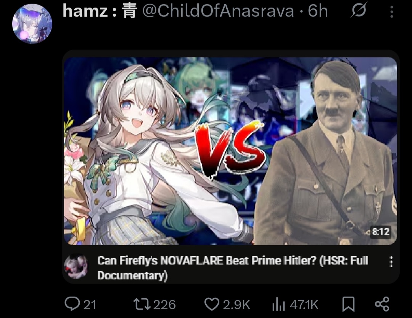Open the video title 'Can Firefly's NOVAFLARE'
The width and height of the screenshot is (412, 318).
(x=233, y=268)
